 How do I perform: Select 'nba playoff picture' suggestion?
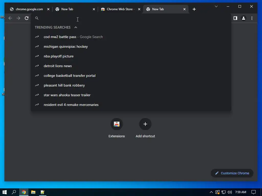pos(131,56)
